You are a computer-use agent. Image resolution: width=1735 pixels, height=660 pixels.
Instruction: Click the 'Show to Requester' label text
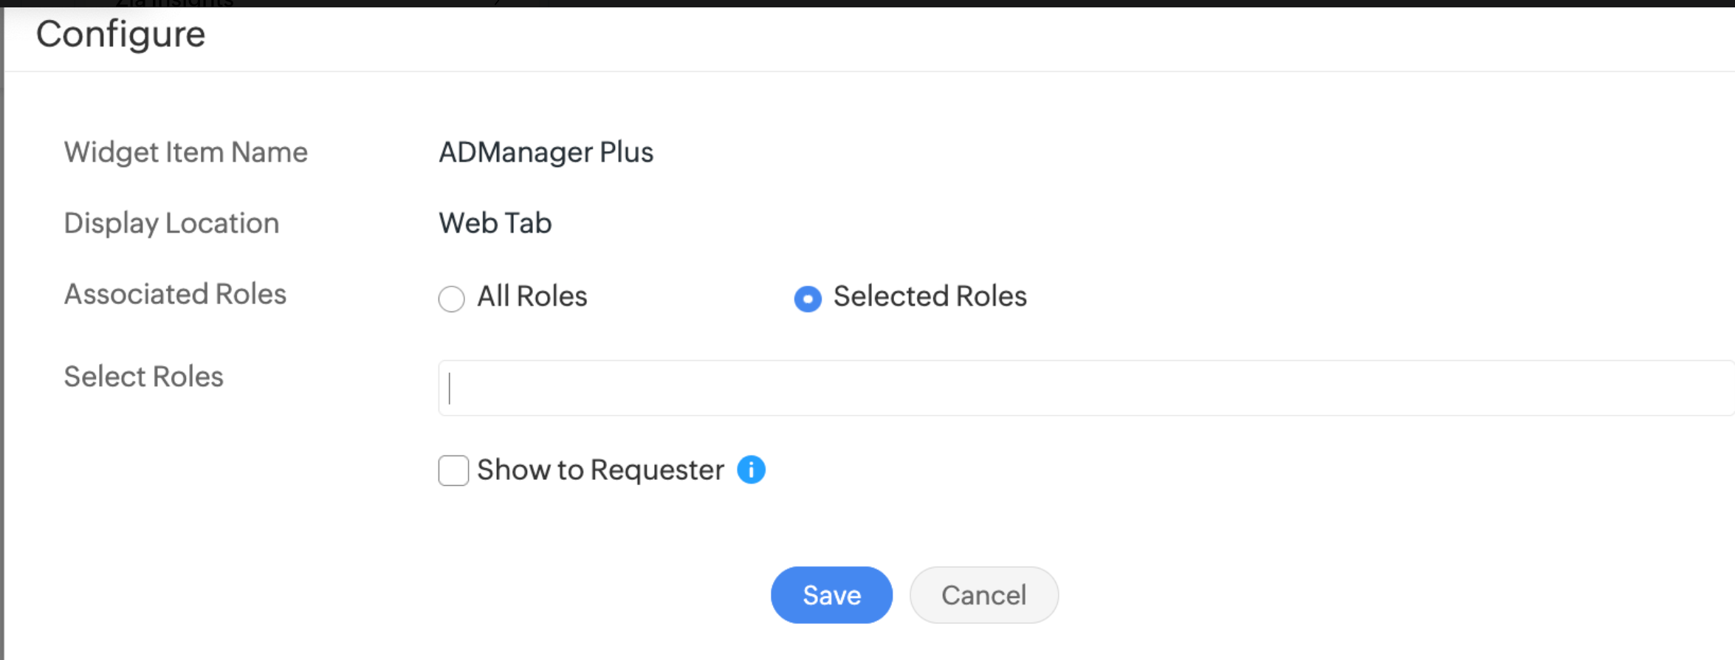tap(600, 470)
